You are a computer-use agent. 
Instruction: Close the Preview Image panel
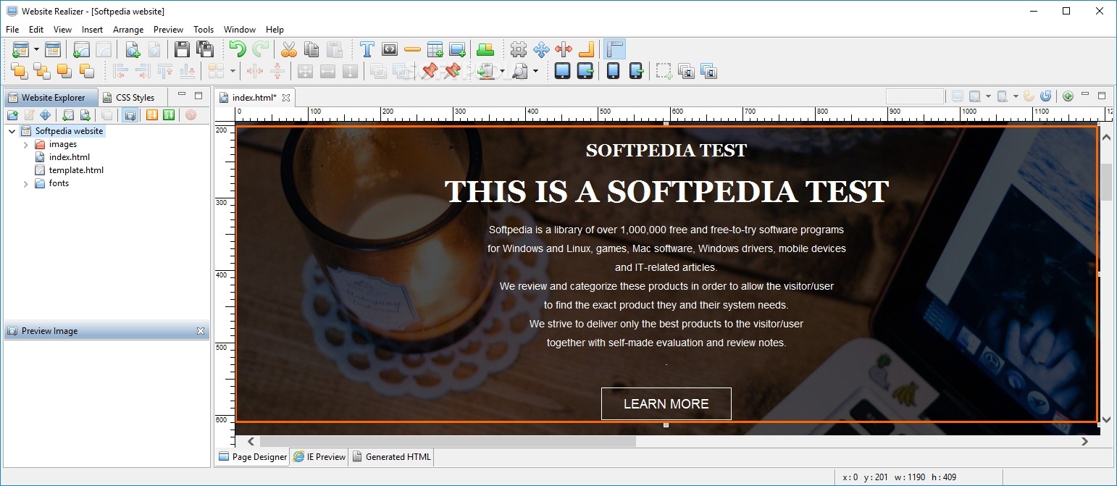point(201,331)
